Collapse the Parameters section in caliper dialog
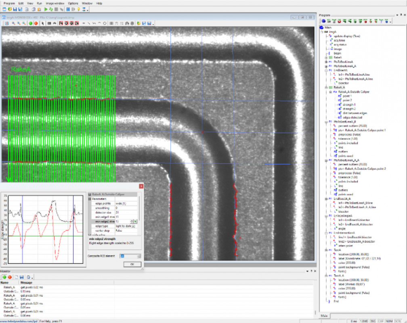The image size is (407, 323). (x=90, y=199)
